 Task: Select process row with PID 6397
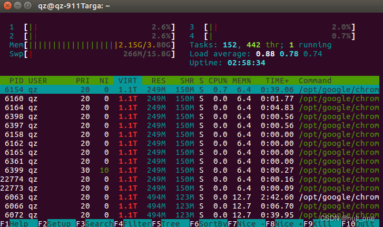pyautogui.click(x=190, y=125)
